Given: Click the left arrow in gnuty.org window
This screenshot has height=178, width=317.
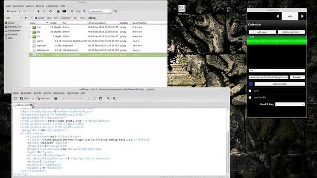Looking at the screenshot, I should pyautogui.click(x=277, y=16).
